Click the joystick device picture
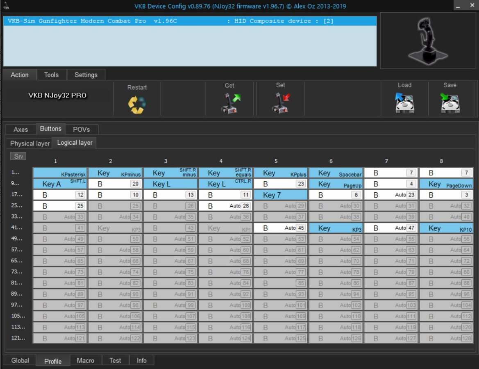The height and width of the screenshot is (369, 479). (x=428, y=41)
